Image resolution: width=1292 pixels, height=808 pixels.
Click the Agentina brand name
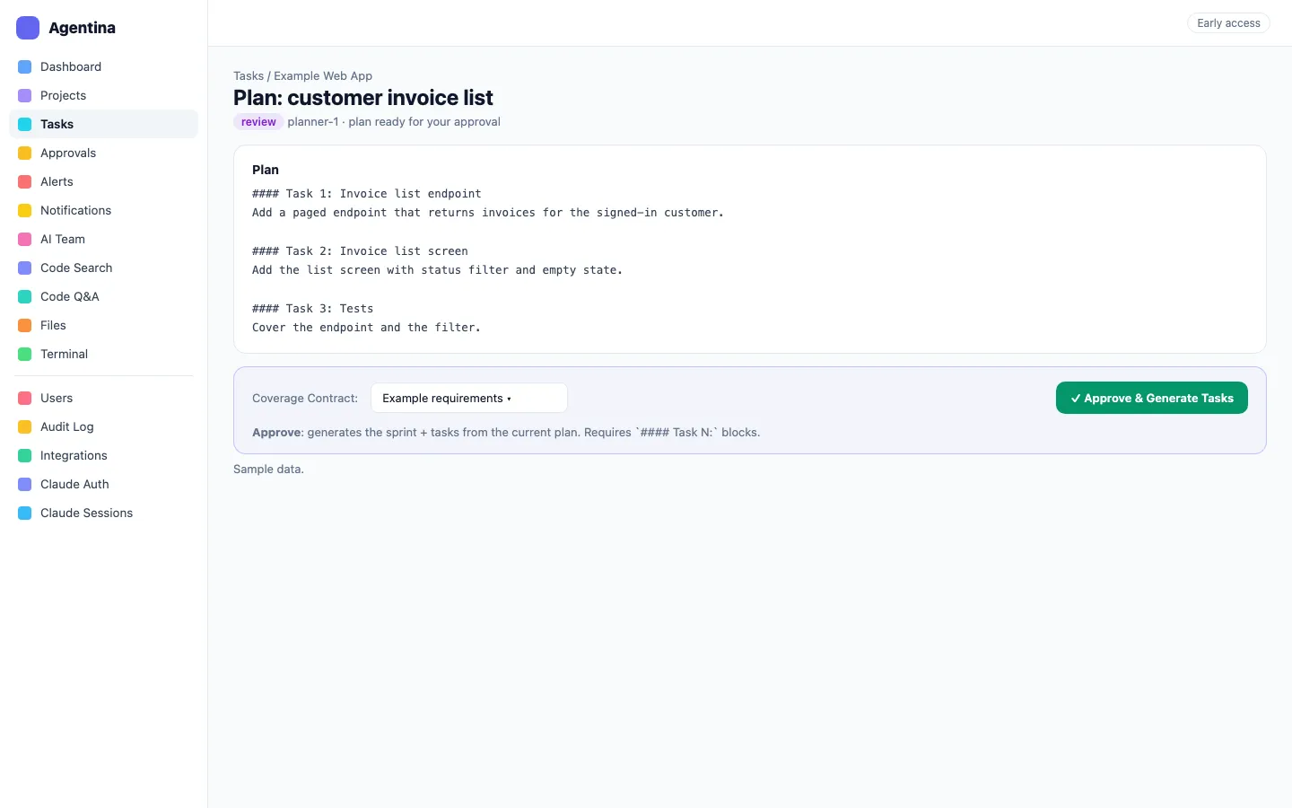click(82, 28)
